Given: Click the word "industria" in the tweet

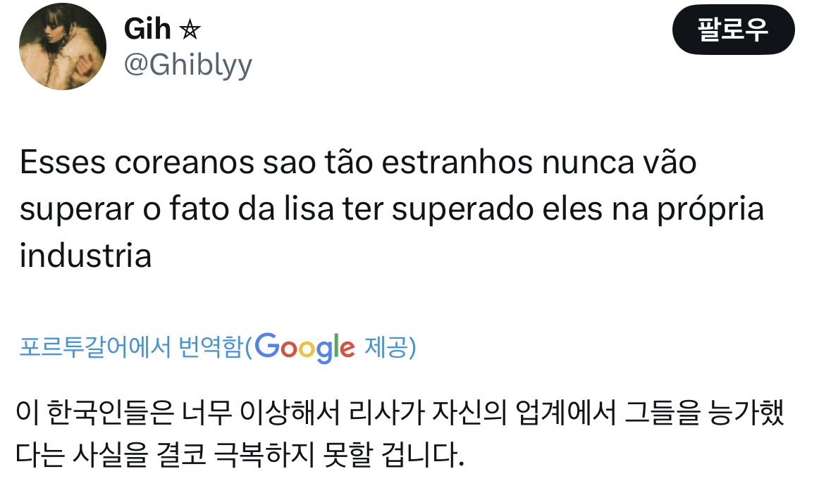Looking at the screenshot, I should click(85, 256).
